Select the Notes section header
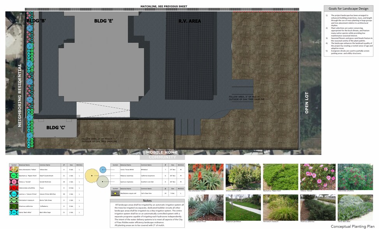Image resolution: width=379 pixels, height=229 pixels. (x=148, y=201)
